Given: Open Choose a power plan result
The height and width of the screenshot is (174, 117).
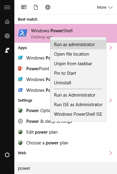Looking at the screenshot, I should pyautogui.click(x=47, y=143).
